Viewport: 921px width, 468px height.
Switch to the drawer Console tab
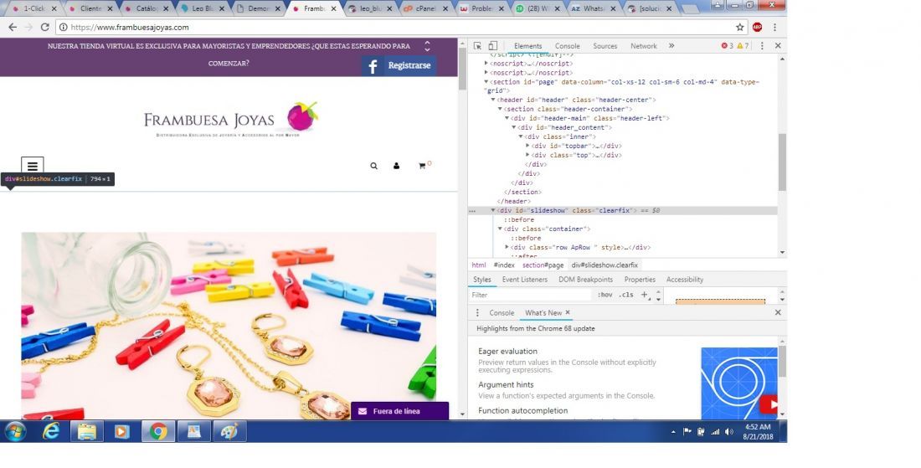pyautogui.click(x=502, y=313)
